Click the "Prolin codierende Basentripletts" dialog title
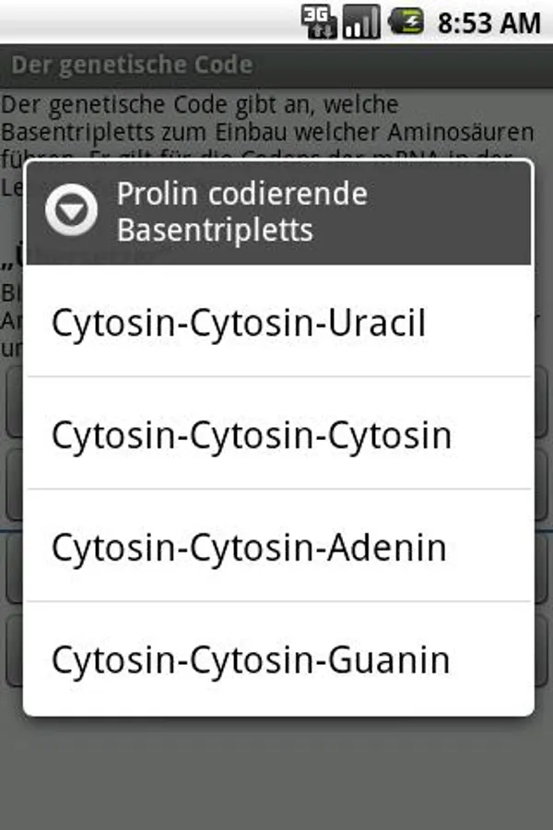The width and height of the screenshot is (553, 830). tap(241, 211)
